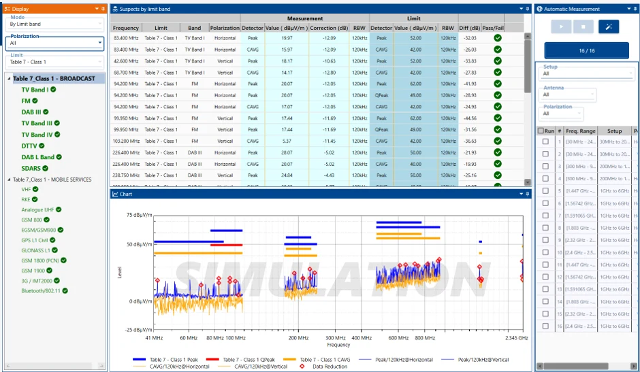Open the Display panel Polarization dropdown
The height and width of the screenshot is (372, 640).
pos(54,43)
